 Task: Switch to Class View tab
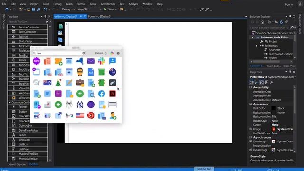click(289, 66)
